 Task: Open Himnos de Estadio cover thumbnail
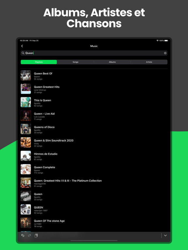point(26,156)
